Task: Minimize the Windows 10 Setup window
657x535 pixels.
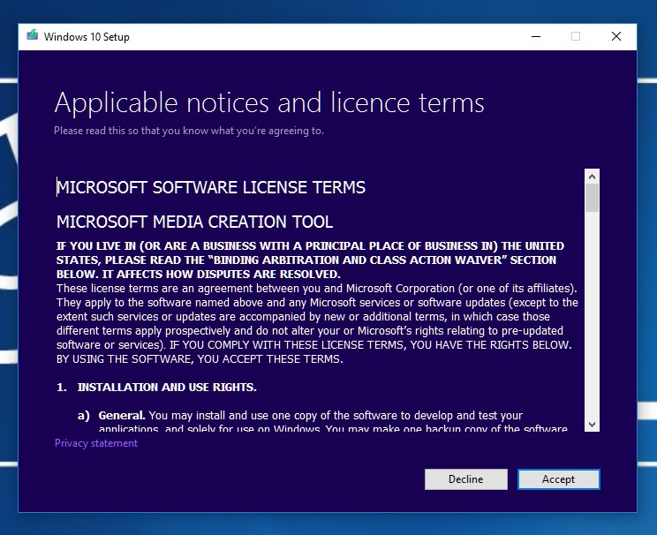Action: pos(536,36)
